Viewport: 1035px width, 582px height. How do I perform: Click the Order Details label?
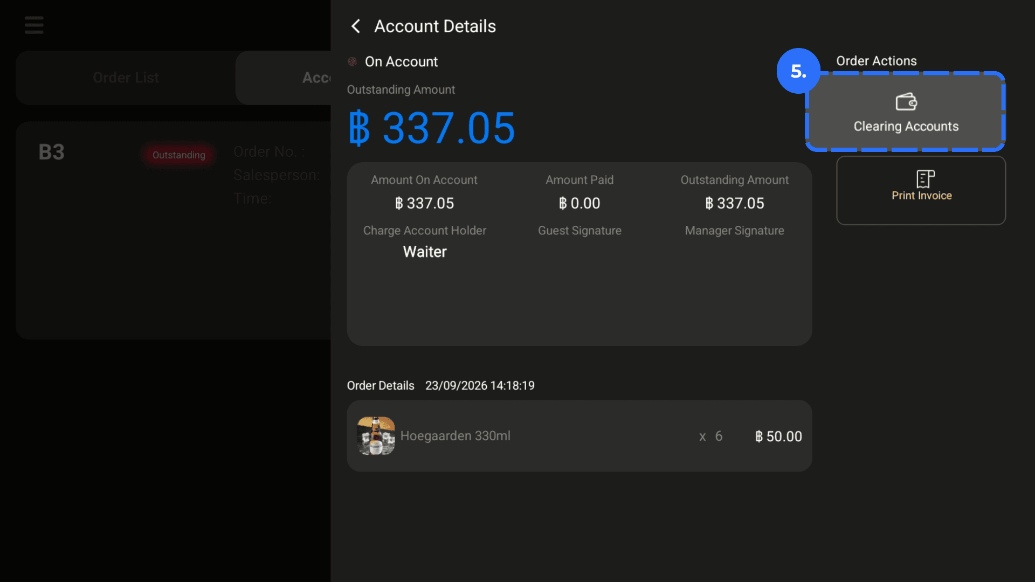click(381, 386)
